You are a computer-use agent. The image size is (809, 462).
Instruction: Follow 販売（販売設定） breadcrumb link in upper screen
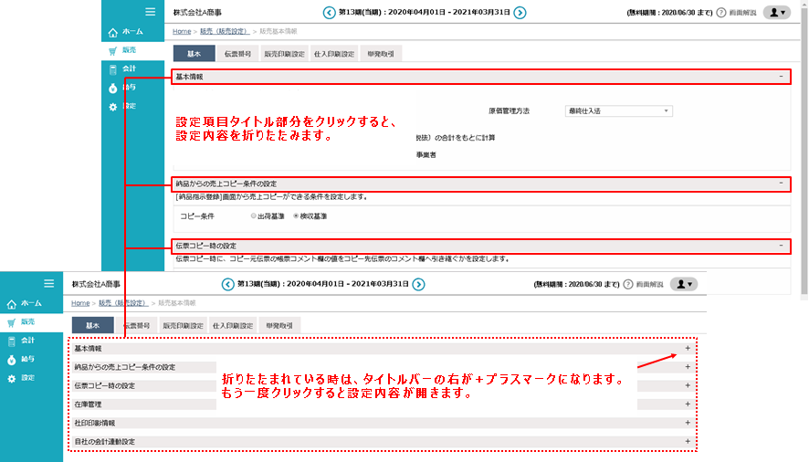tap(225, 31)
